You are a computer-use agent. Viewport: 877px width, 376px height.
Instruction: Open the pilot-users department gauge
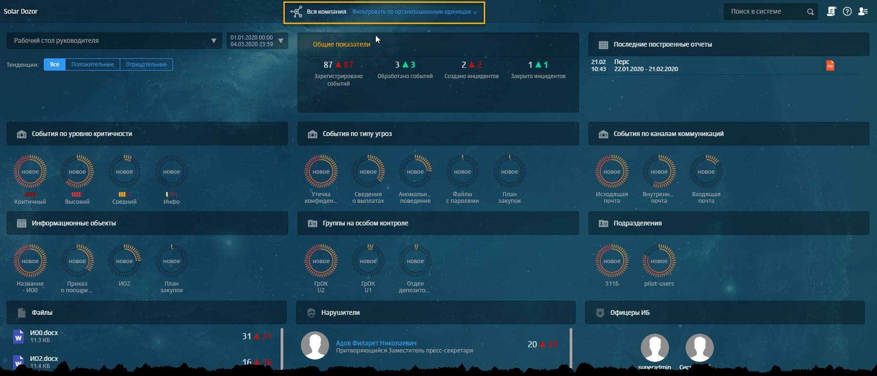point(659,261)
